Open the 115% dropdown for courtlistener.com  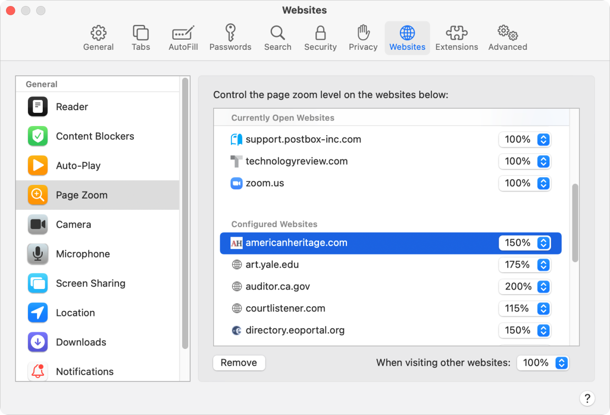(525, 308)
